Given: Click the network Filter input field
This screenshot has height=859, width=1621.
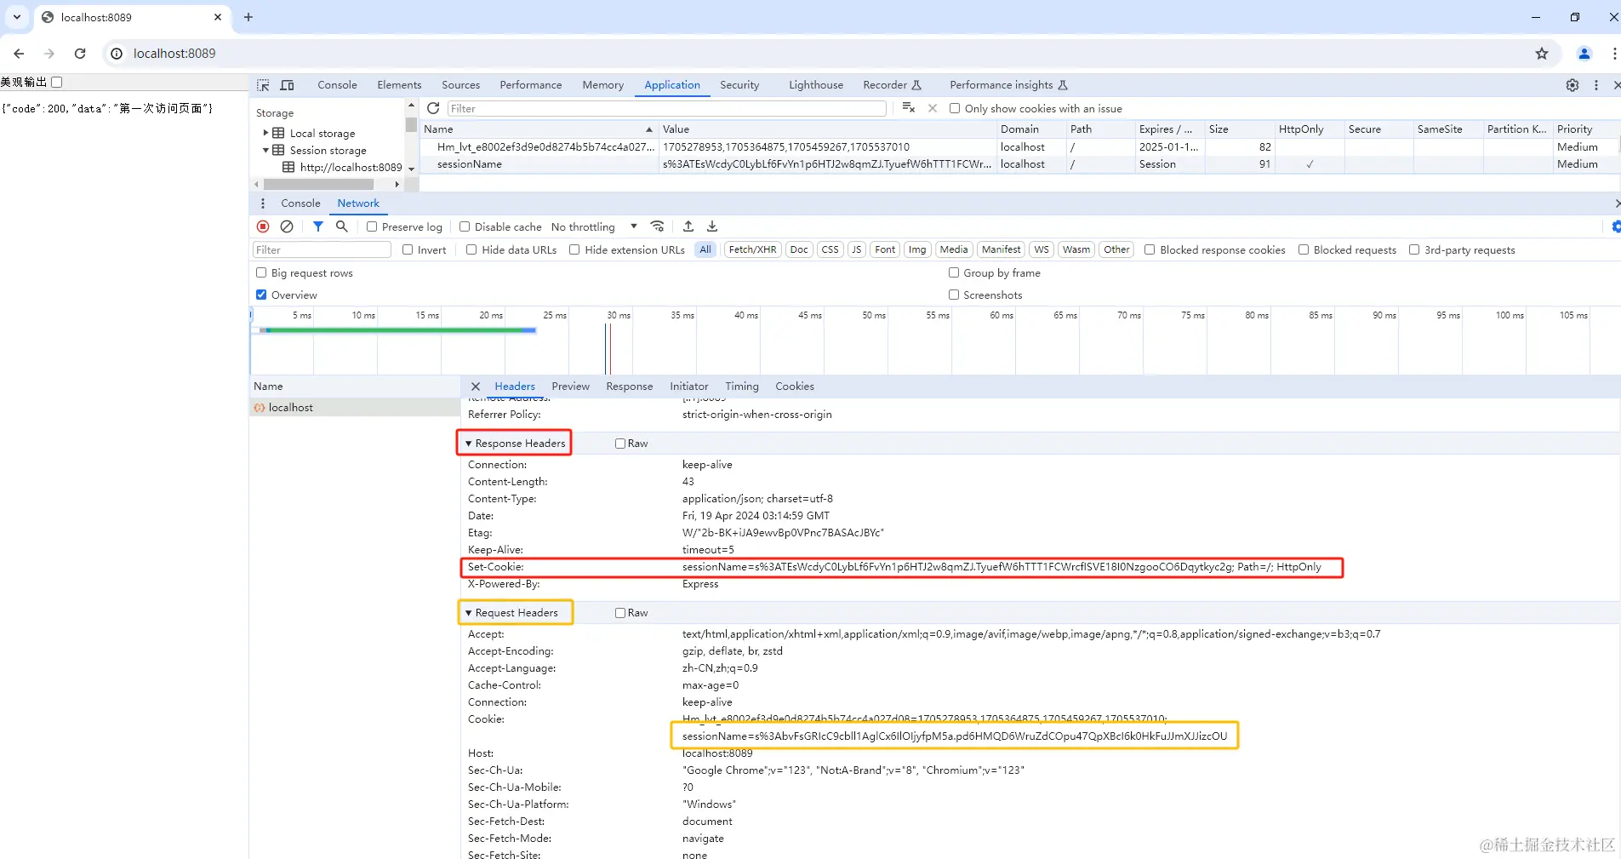Looking at the screenshot, I should click(x=322, y=250).
